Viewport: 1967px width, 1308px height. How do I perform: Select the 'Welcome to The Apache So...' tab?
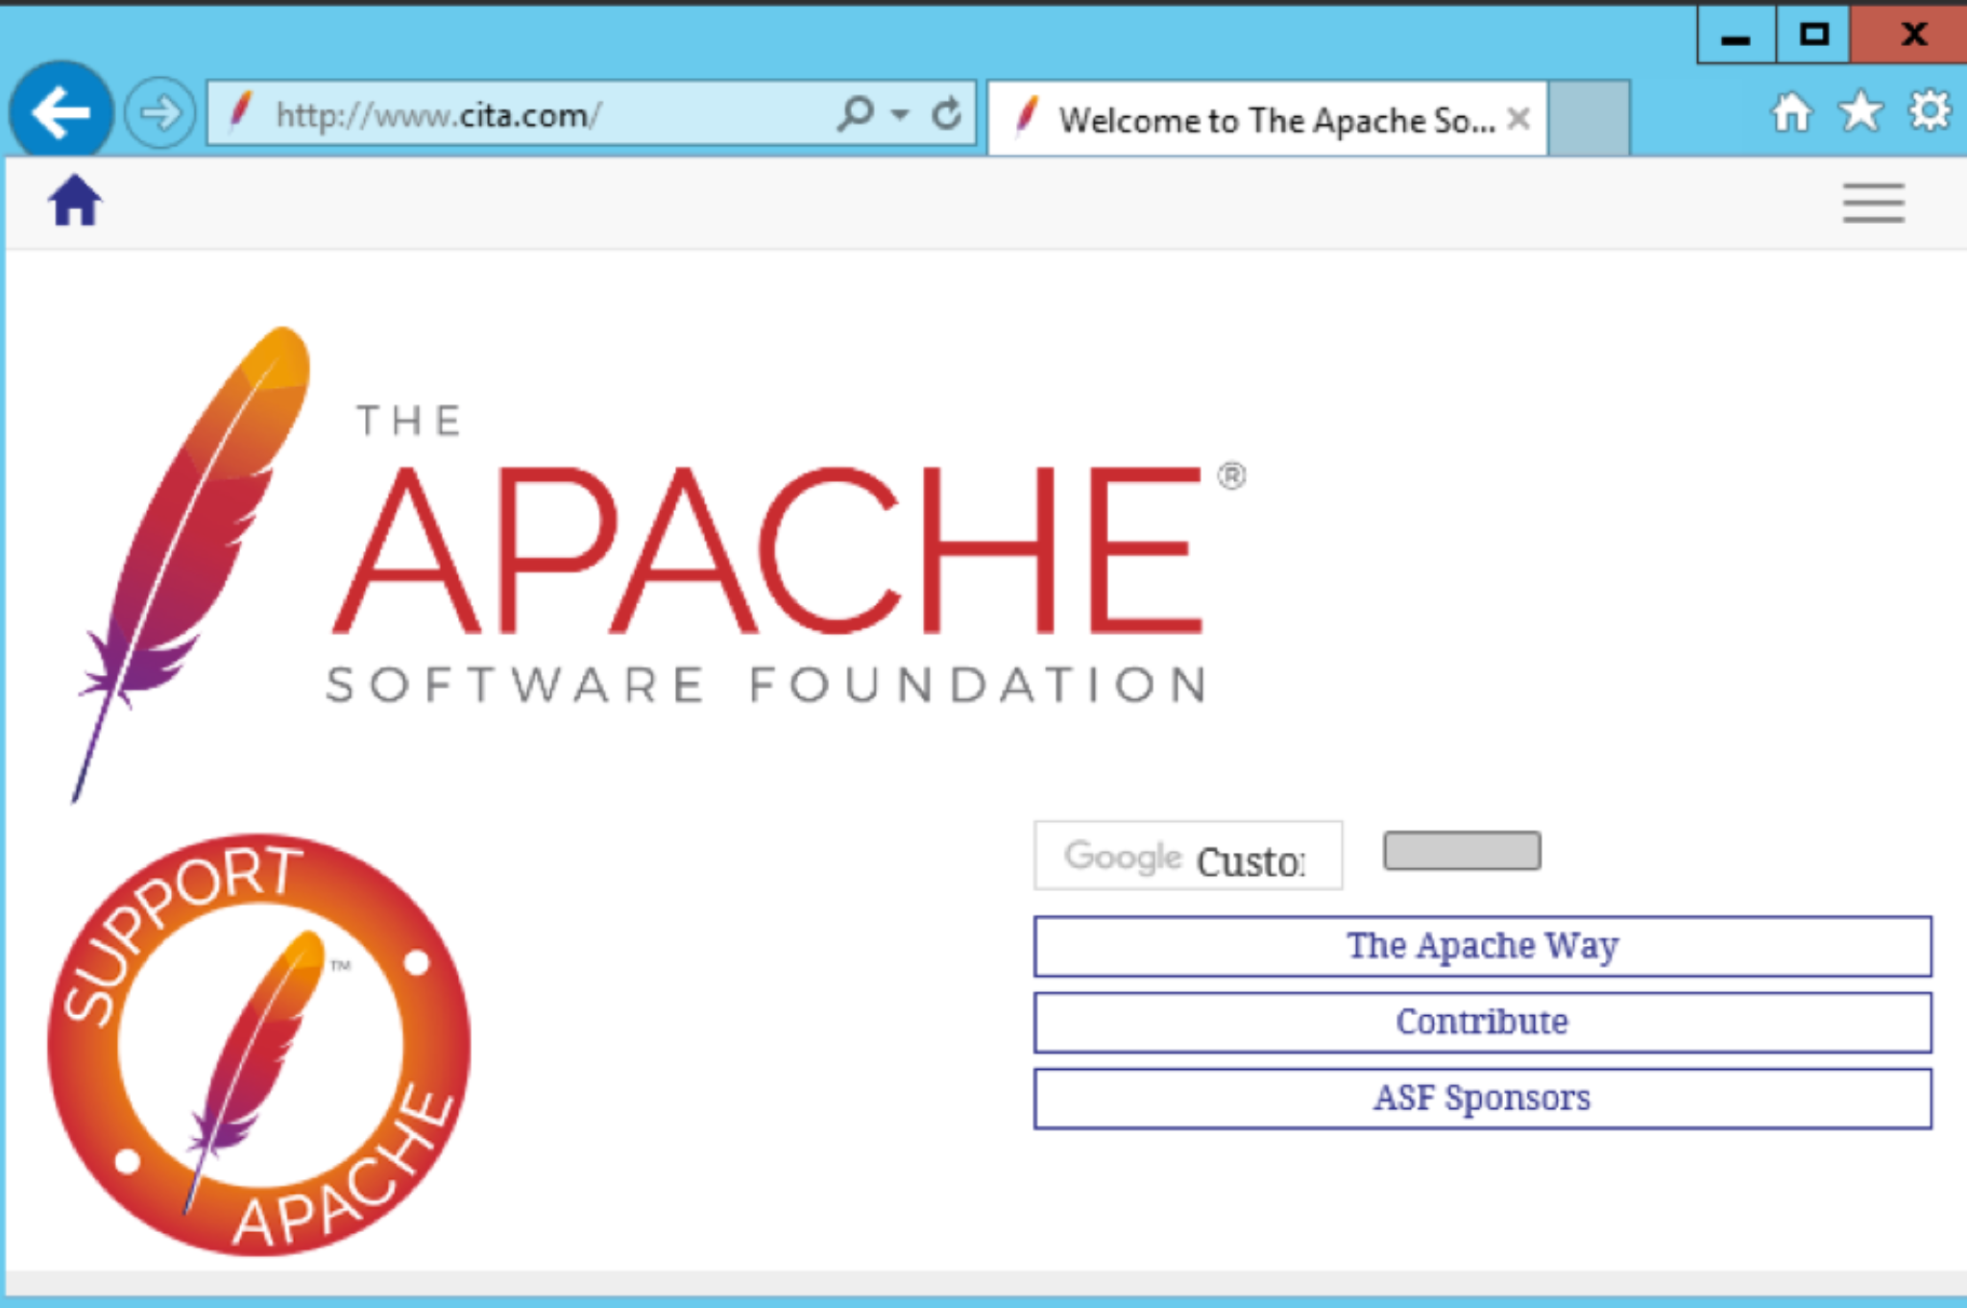tap(1267, 119)
